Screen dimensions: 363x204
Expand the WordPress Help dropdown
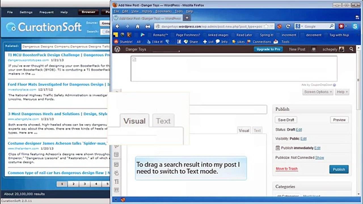(x=342, y=92)
